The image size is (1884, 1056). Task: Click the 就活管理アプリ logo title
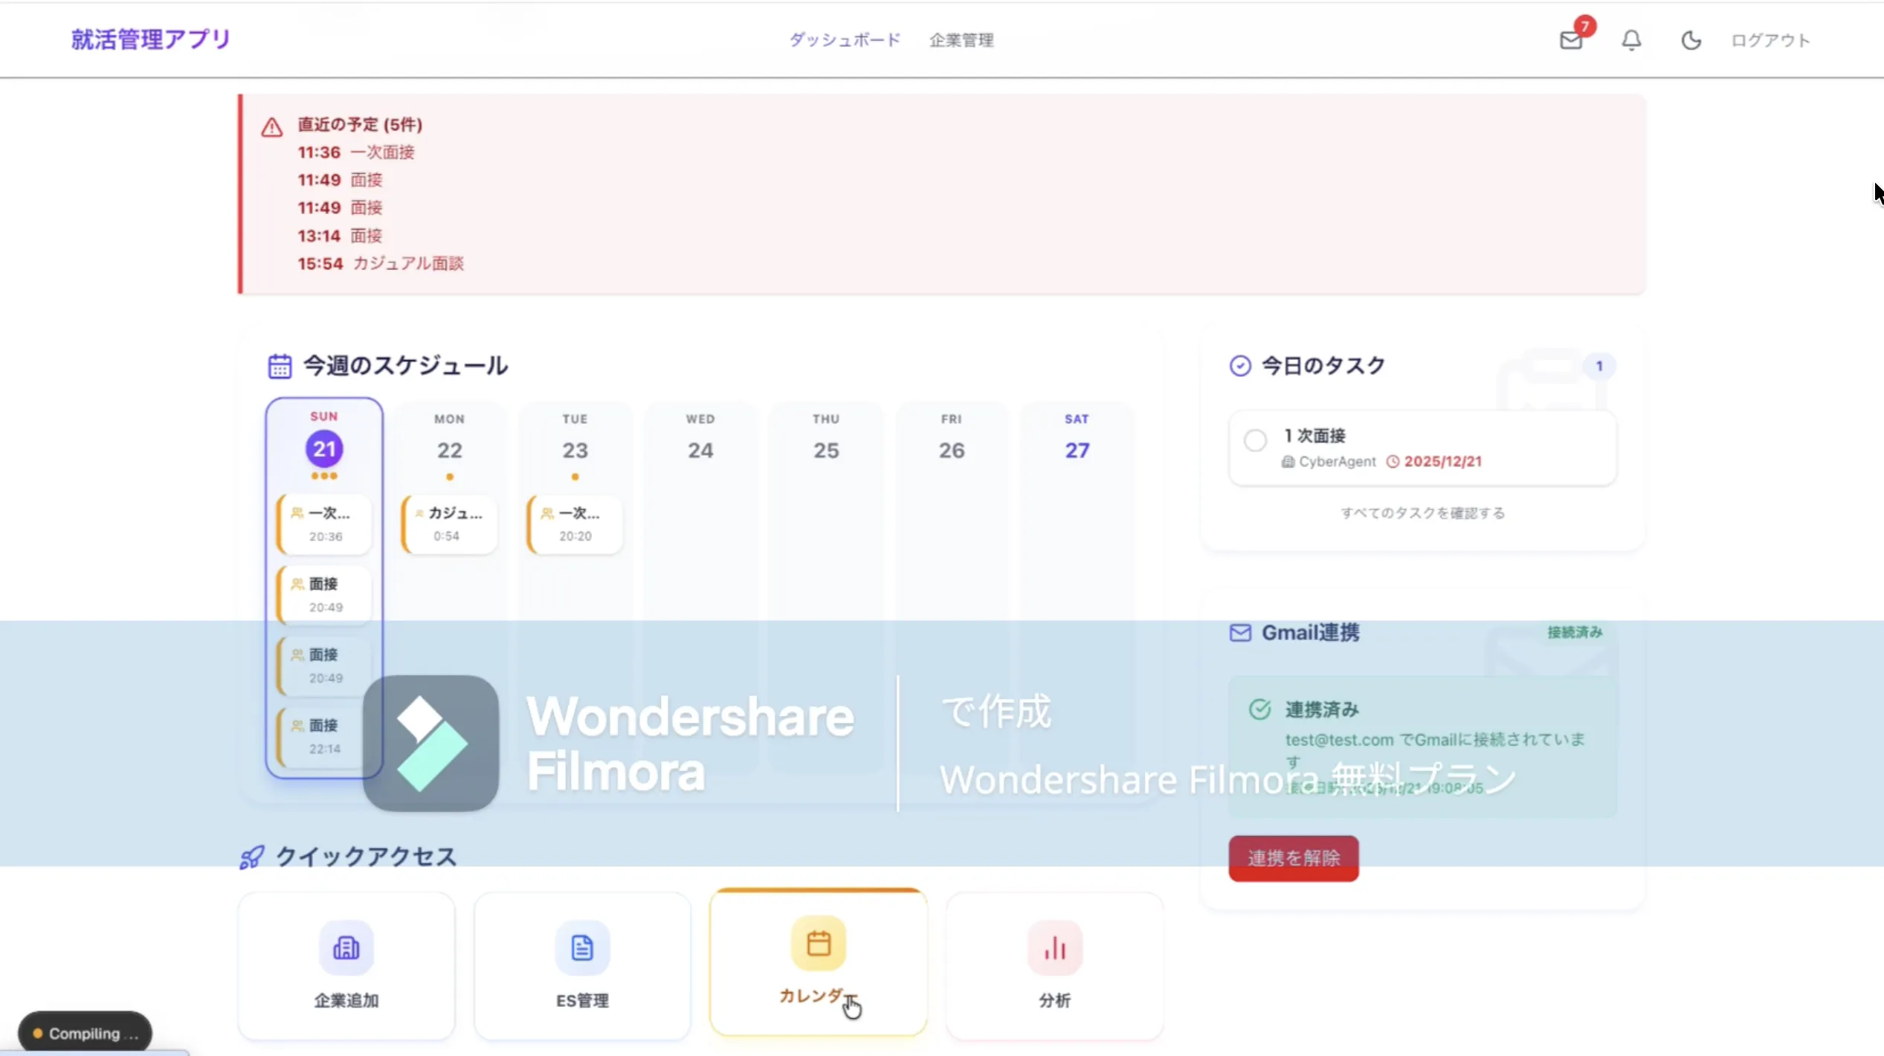coord(151,39)
